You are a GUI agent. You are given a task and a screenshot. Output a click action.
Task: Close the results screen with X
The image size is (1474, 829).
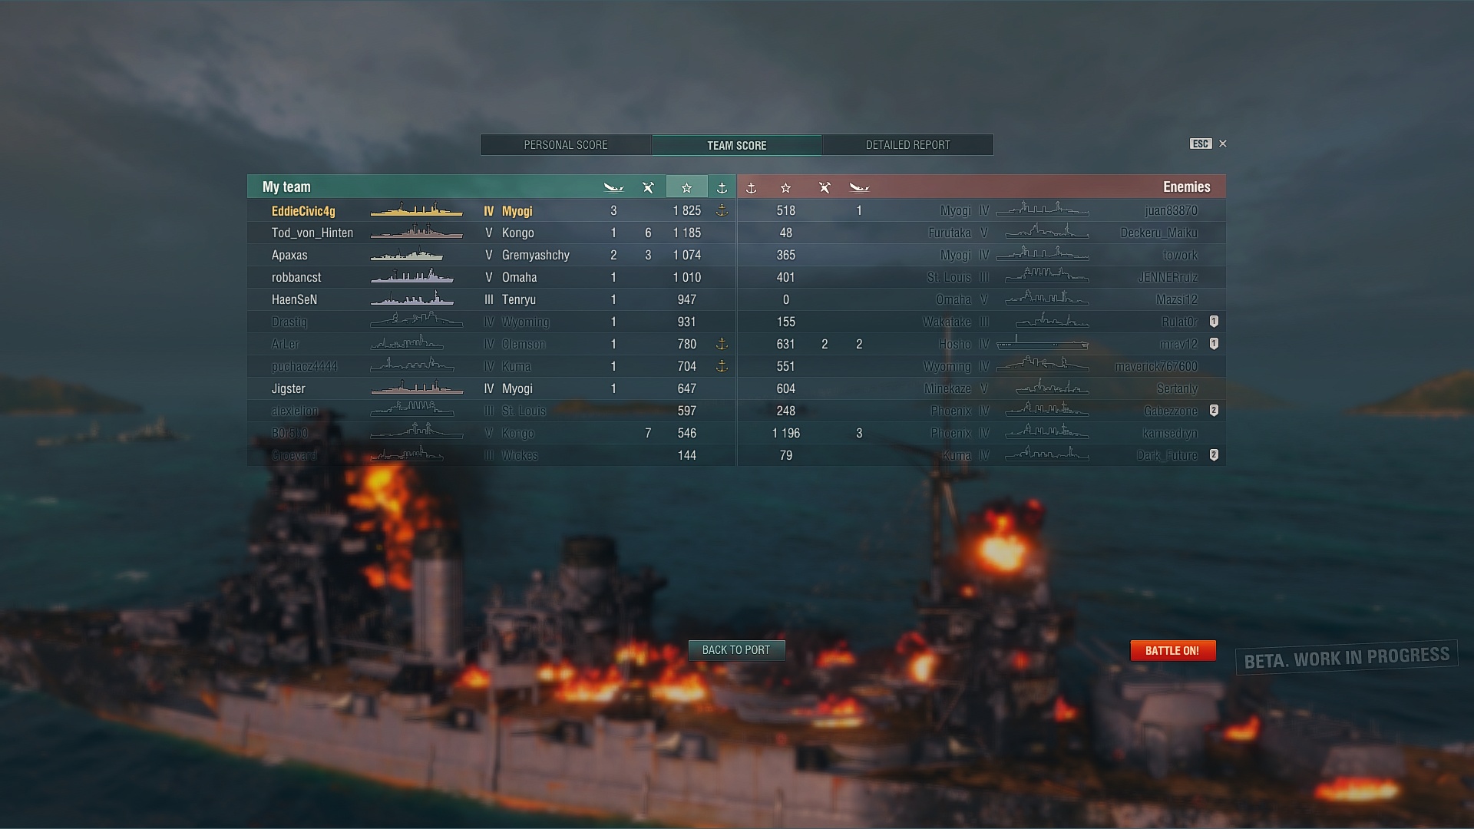pyautogui.click(x=1223, y=144)
